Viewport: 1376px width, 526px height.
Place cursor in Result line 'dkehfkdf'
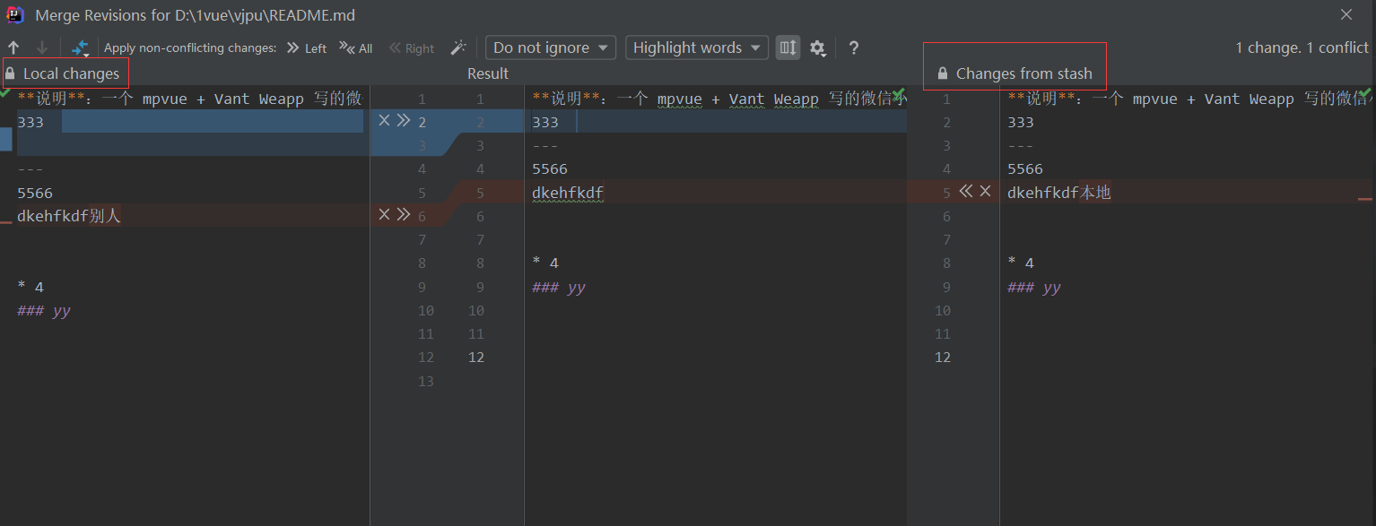(x=568, y=192)
